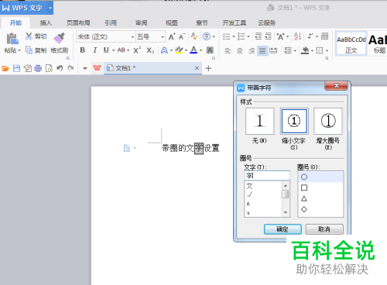Toggle superscript X² formatting
The height and width of the screenshot is (285, 387).
tap(137, 50)
